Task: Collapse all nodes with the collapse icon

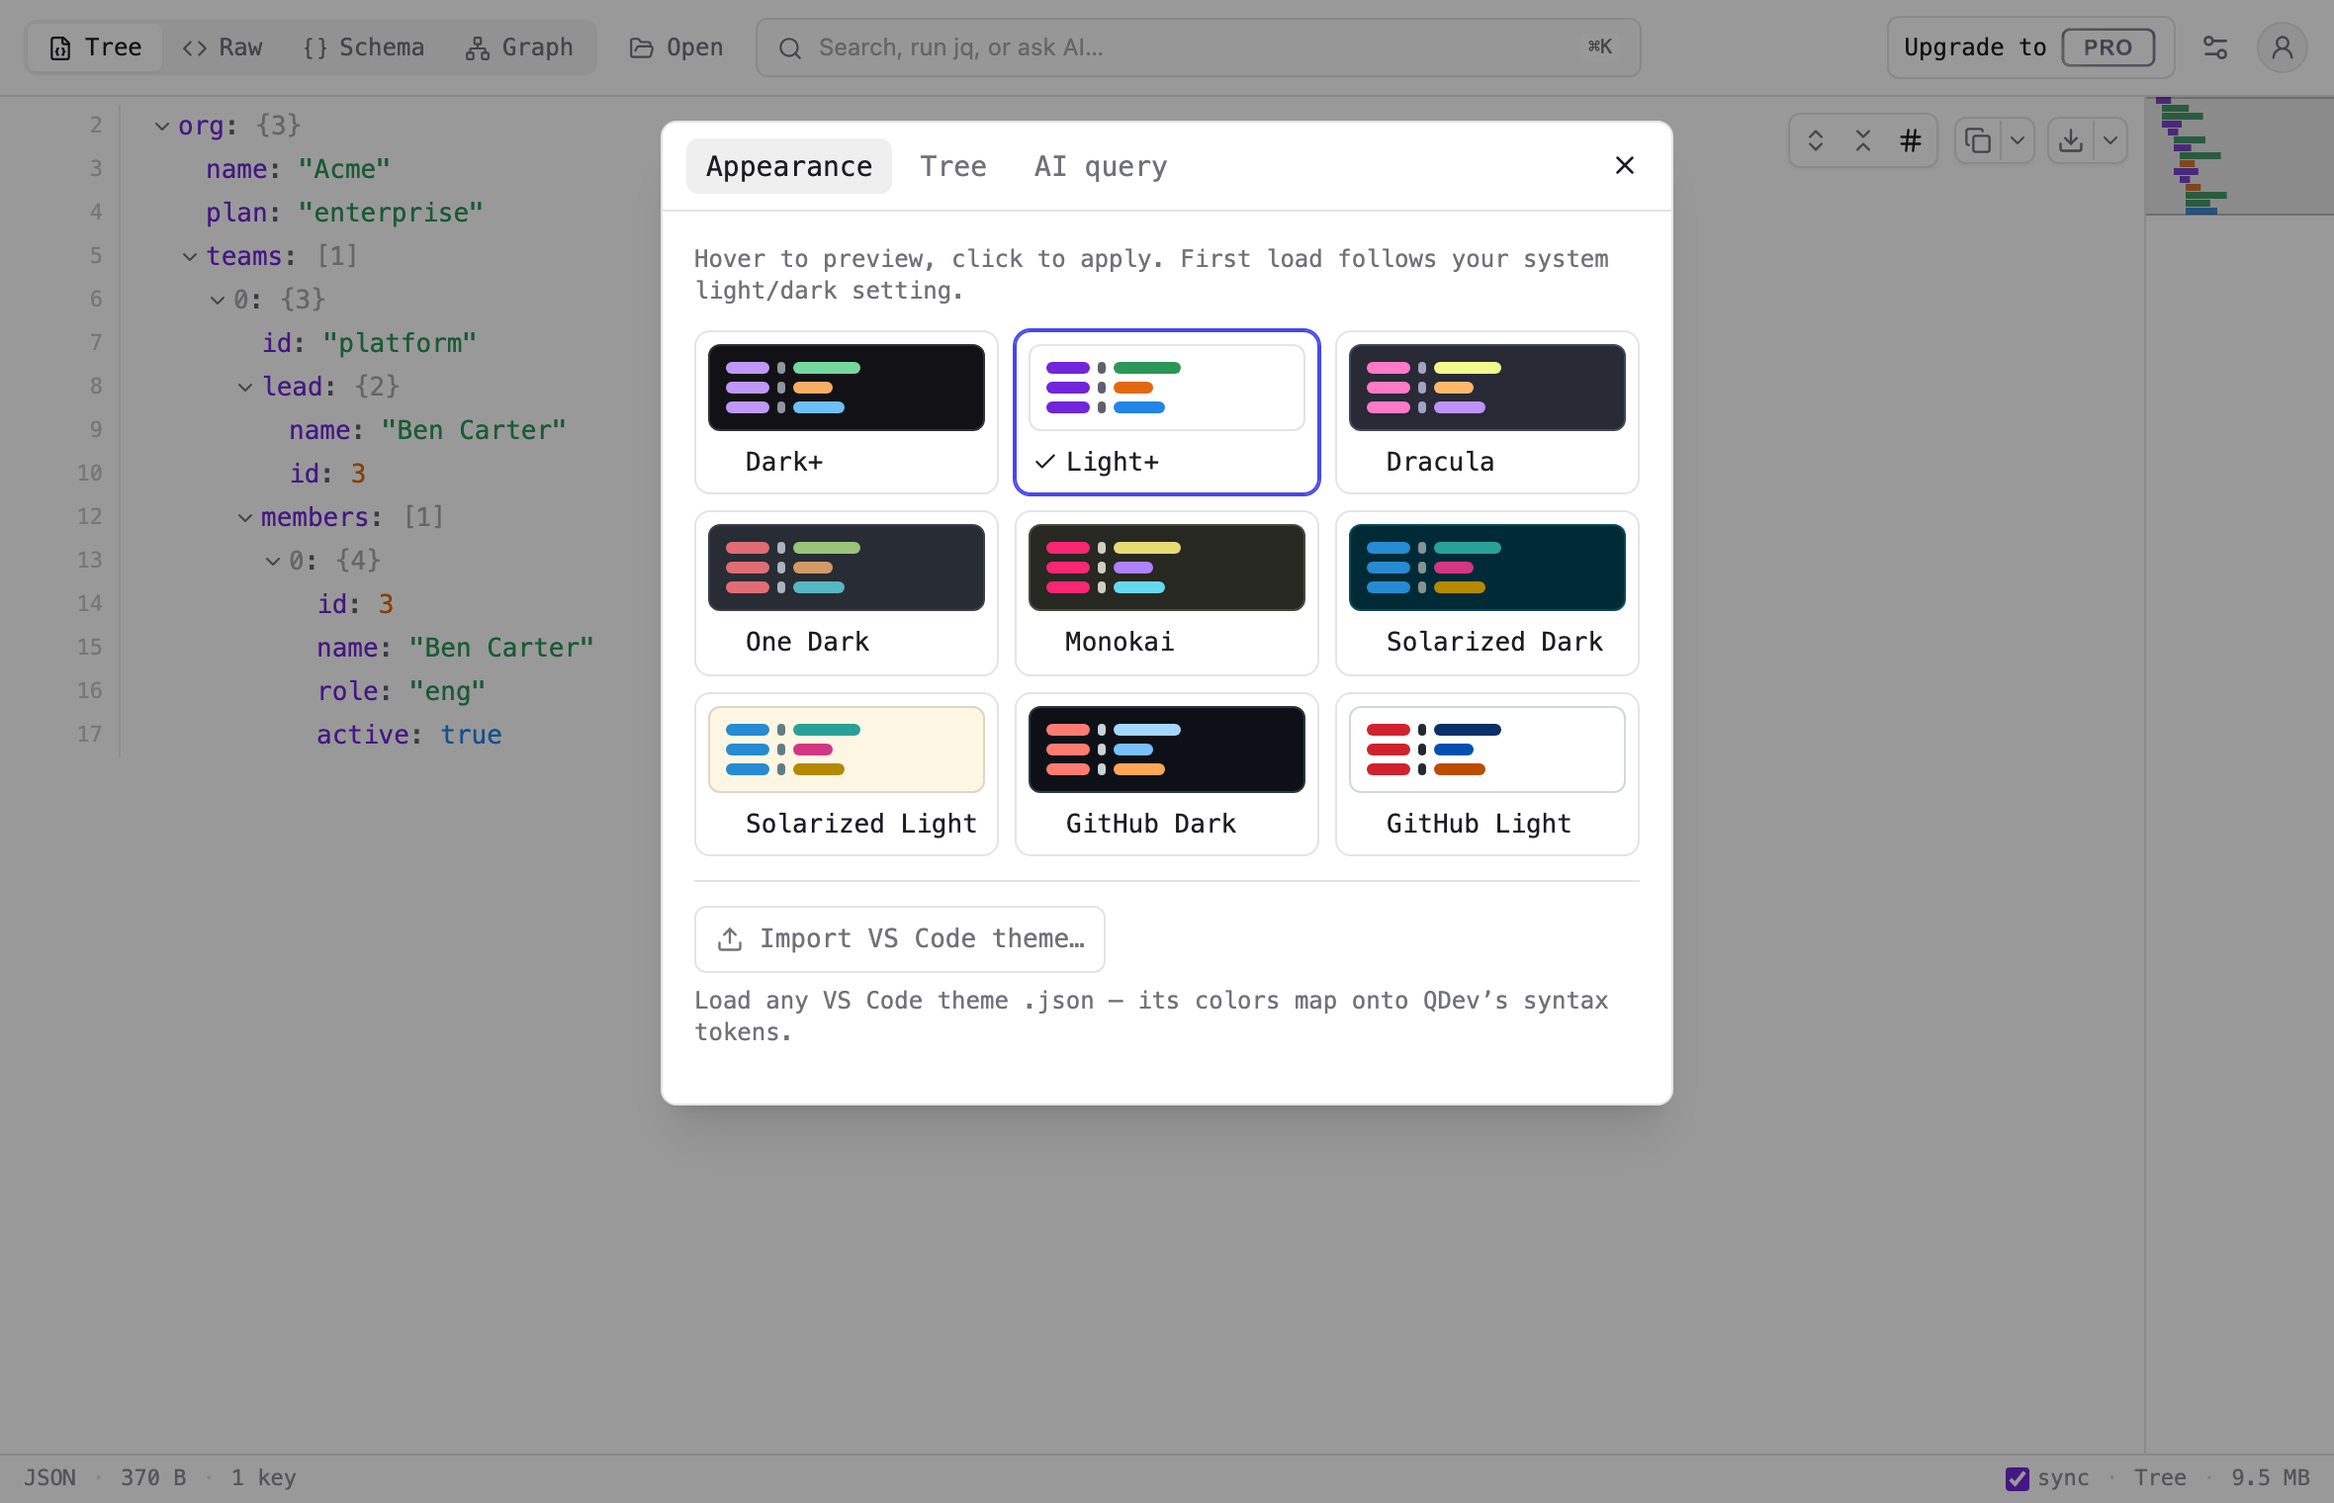Action: coord(1862,140)
